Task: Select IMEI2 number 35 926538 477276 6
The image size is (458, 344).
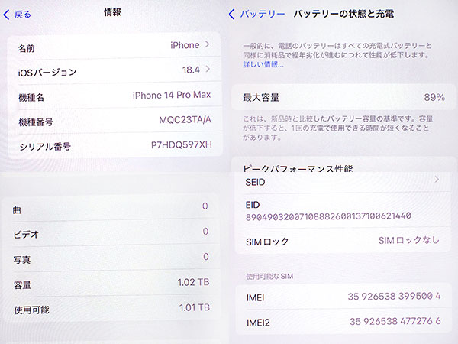Action: 395,322
